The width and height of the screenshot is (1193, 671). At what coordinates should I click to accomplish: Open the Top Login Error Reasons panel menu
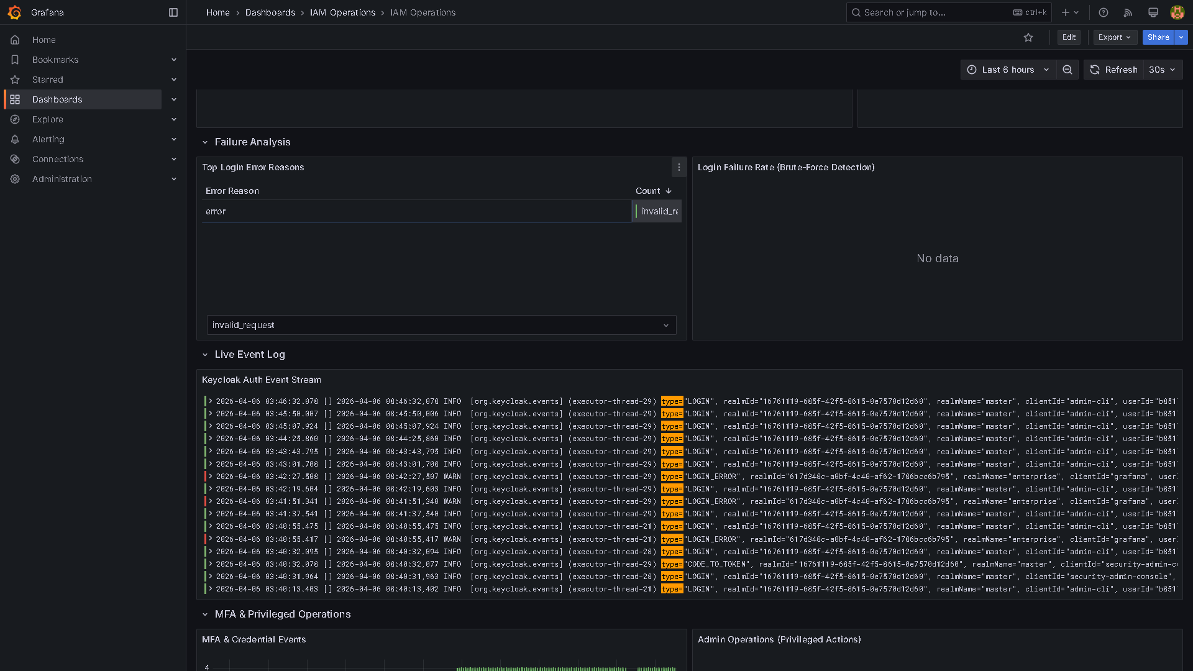point(679,167)
